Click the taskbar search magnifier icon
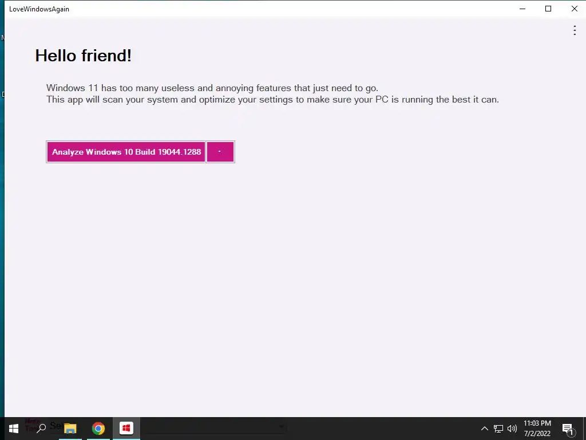Screen dimensions: 586x440 [41, 428]
